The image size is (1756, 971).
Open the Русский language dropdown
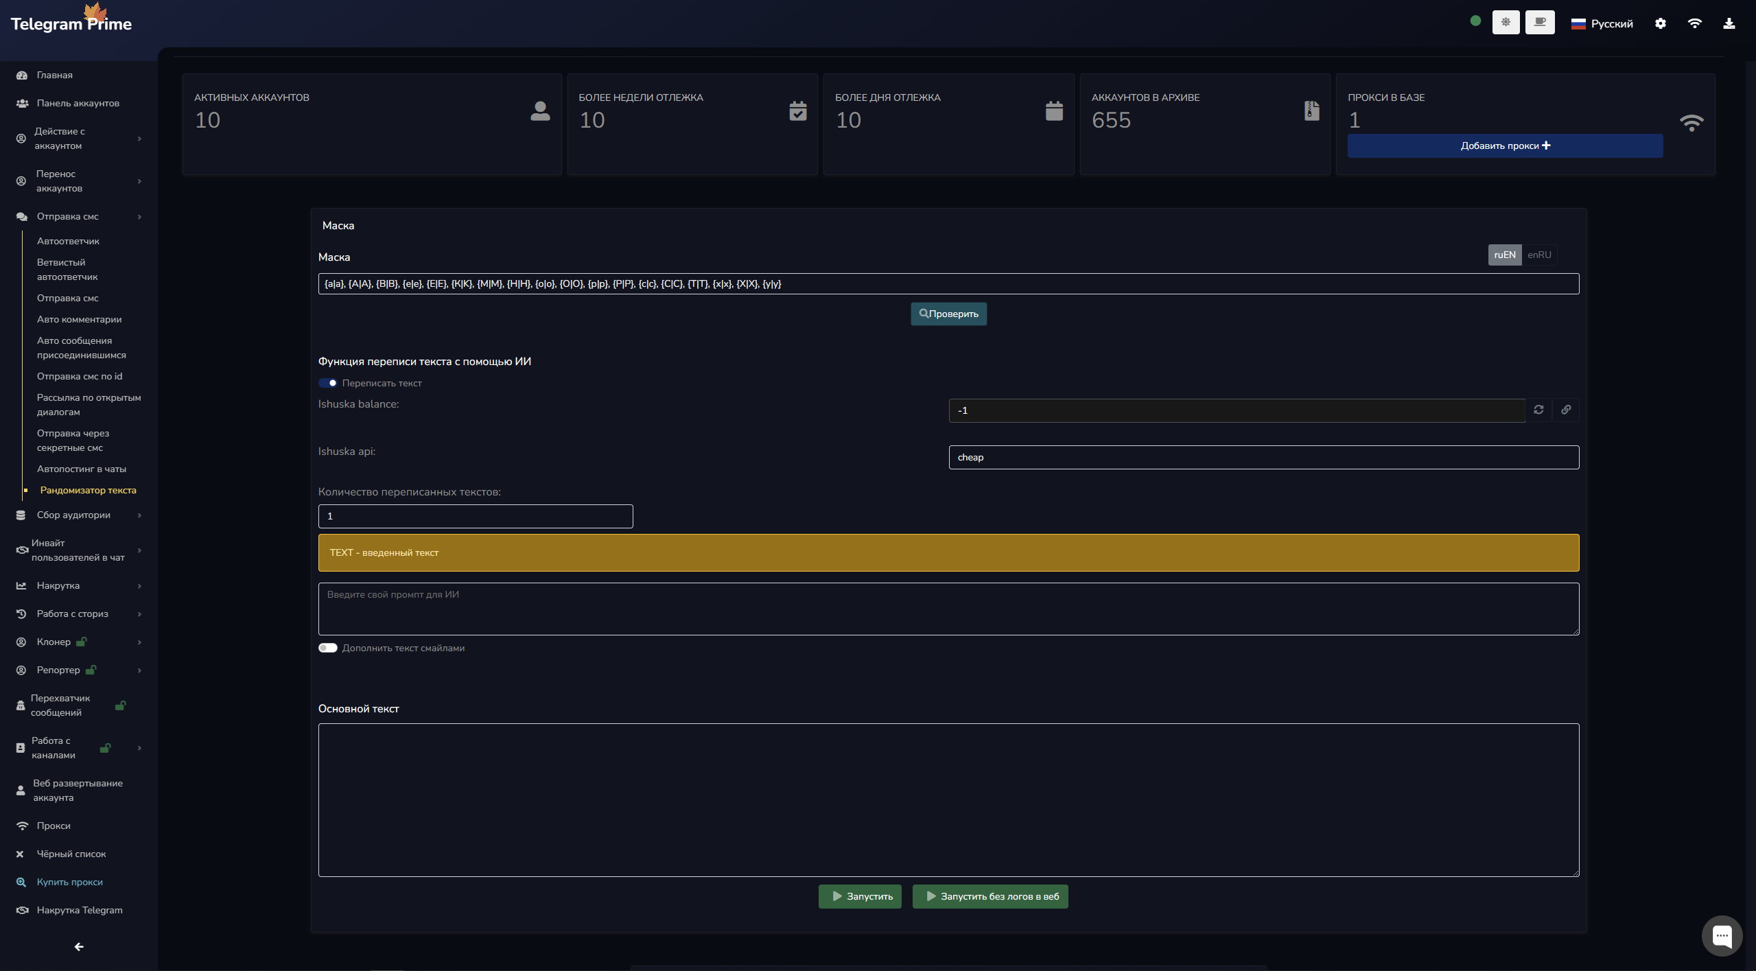1602,23
